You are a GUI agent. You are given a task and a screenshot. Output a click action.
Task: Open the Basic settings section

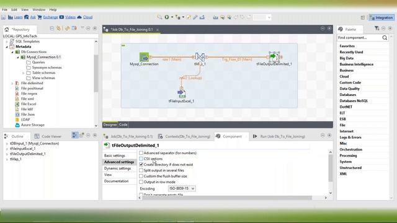[x=115, y=155]
